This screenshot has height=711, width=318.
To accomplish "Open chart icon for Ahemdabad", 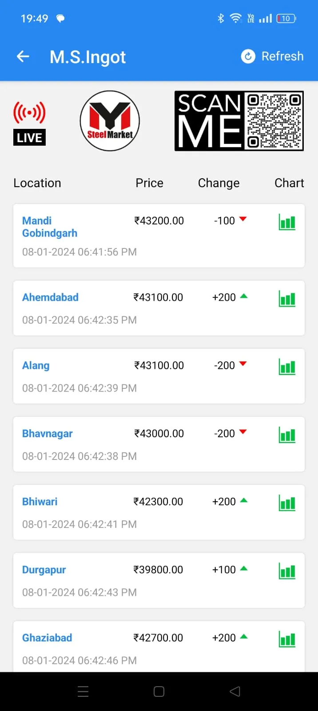I will click(x=287, y=299).
